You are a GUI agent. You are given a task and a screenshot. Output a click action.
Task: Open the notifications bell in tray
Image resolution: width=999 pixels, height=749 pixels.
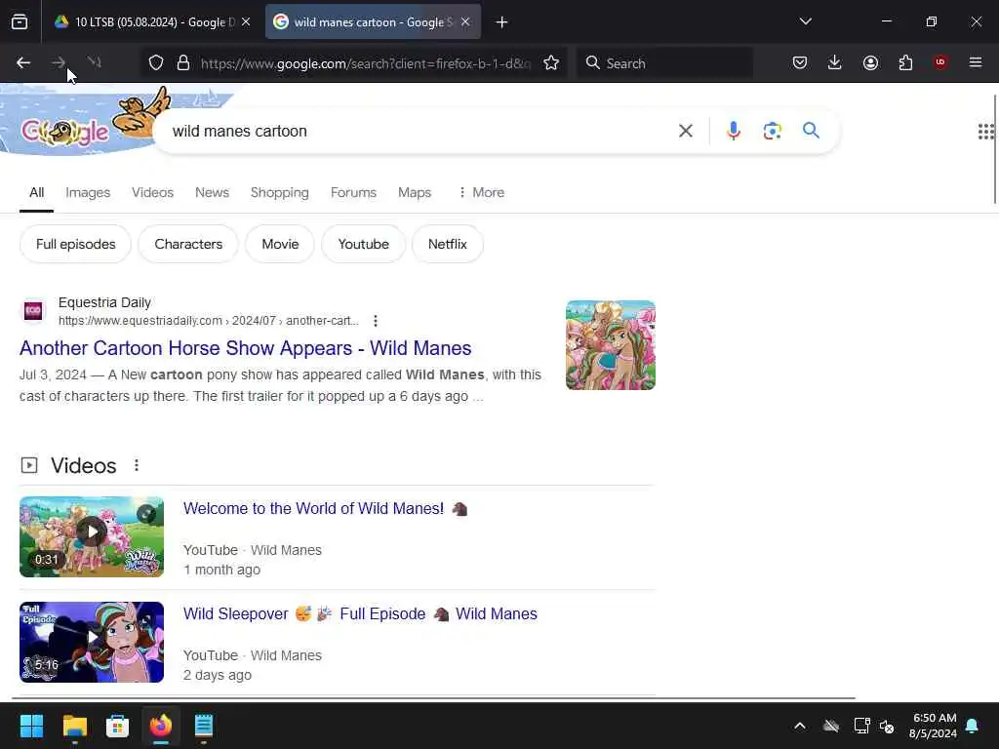click(973, 726)
